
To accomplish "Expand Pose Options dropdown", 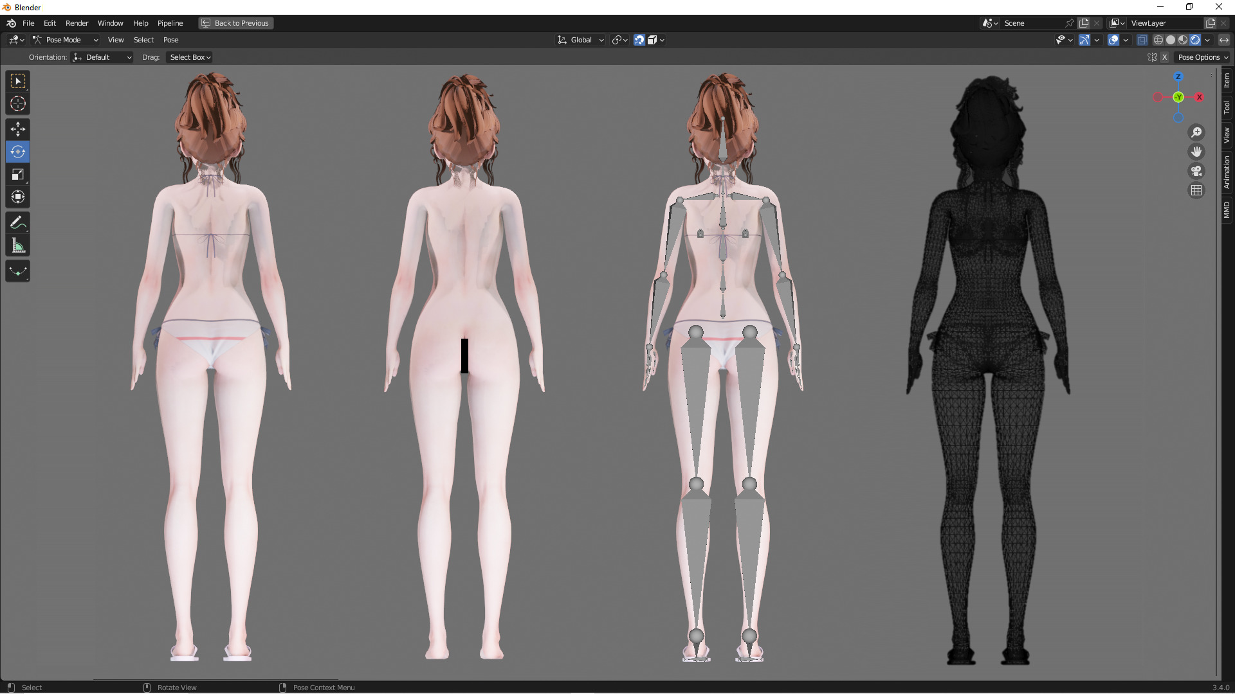I will coord(1202,57).
